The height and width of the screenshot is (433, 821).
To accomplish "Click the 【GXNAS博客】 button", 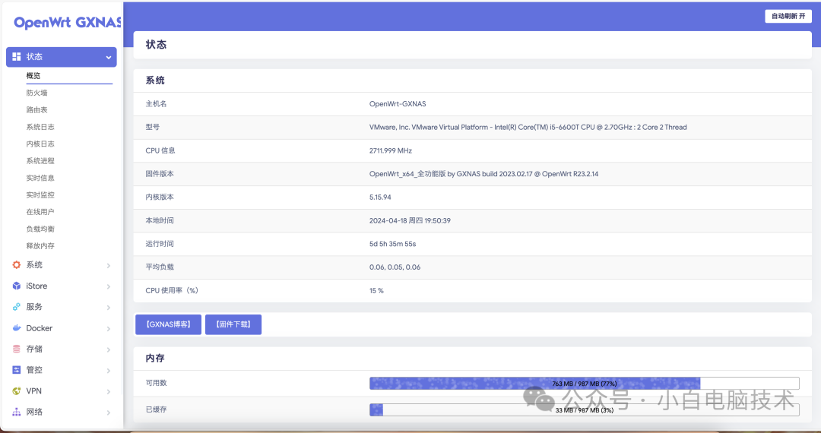I will (168, 325).
